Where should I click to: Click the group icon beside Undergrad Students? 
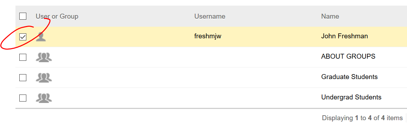tap(44, 98)
